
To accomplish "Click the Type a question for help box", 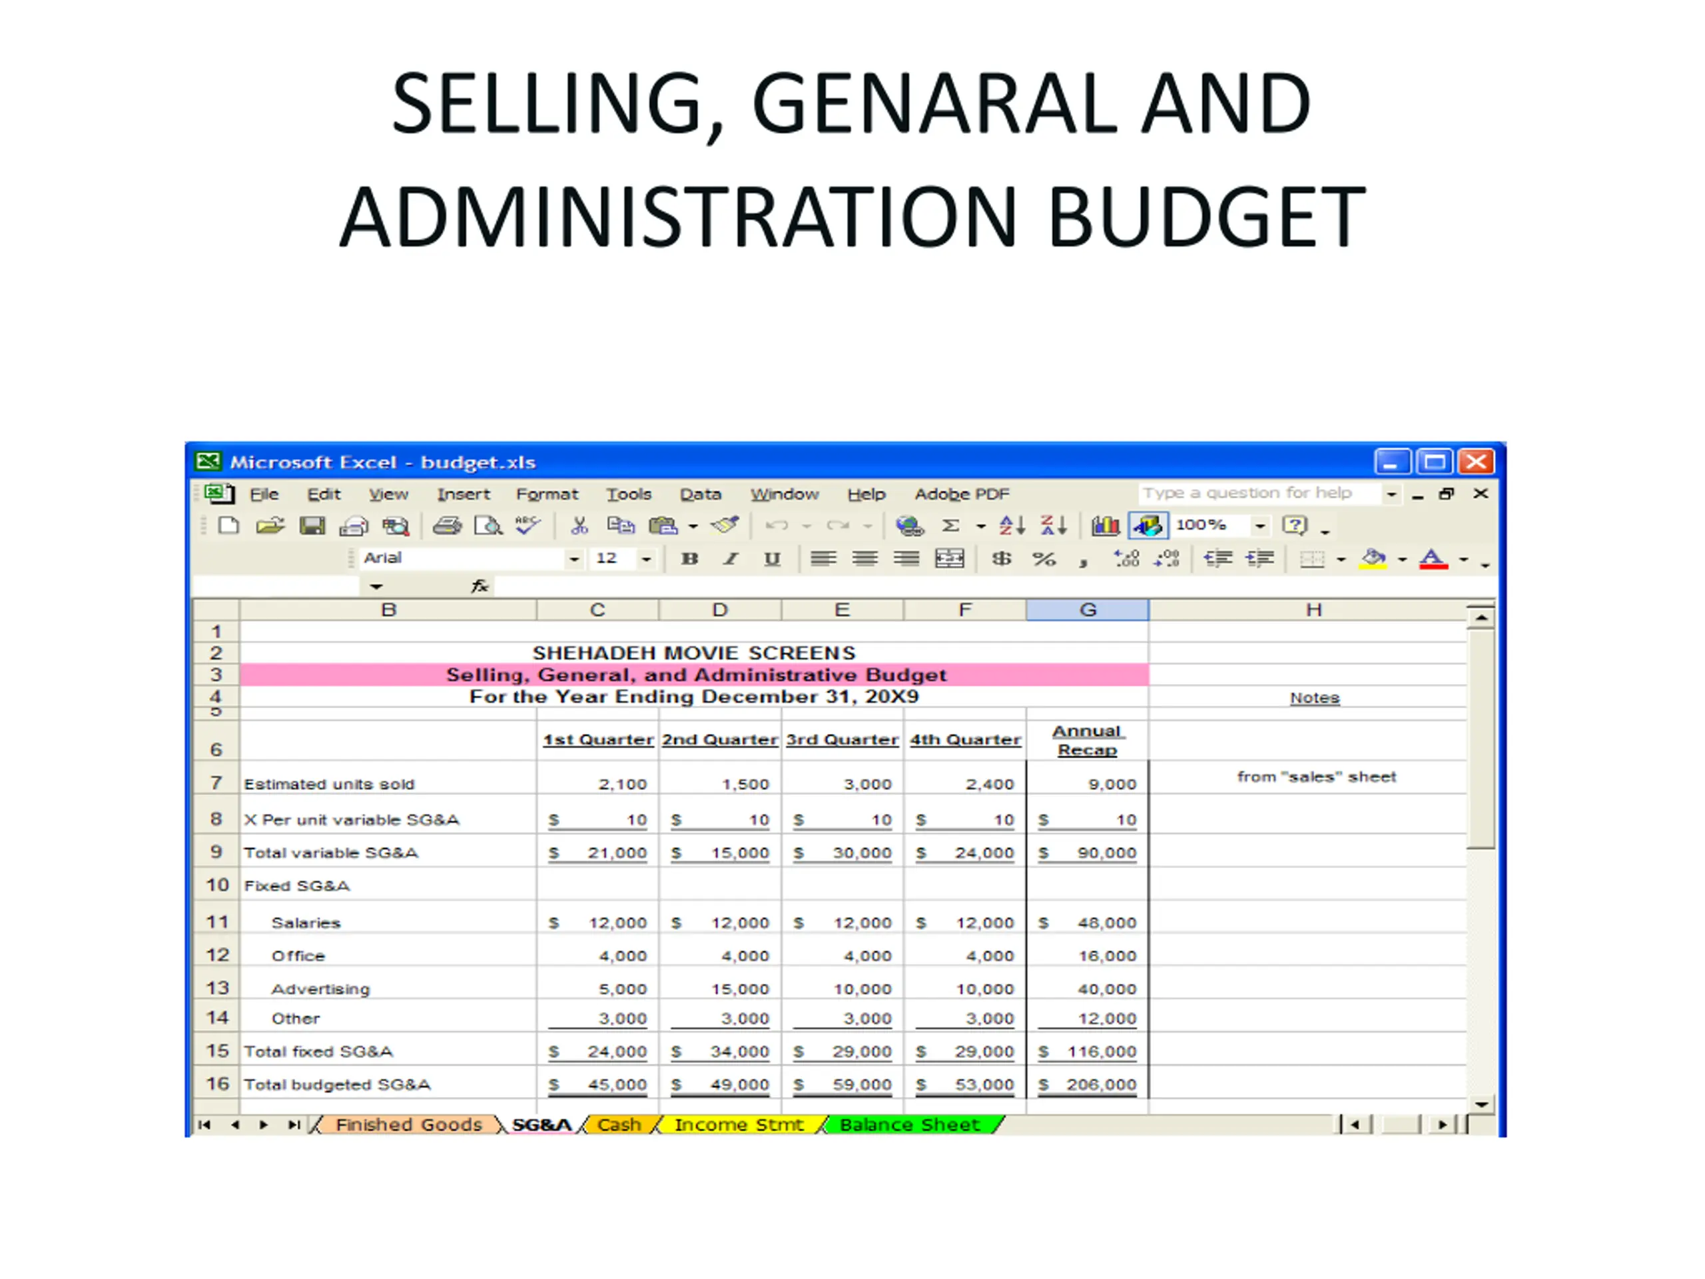I will pos(1256,494).
